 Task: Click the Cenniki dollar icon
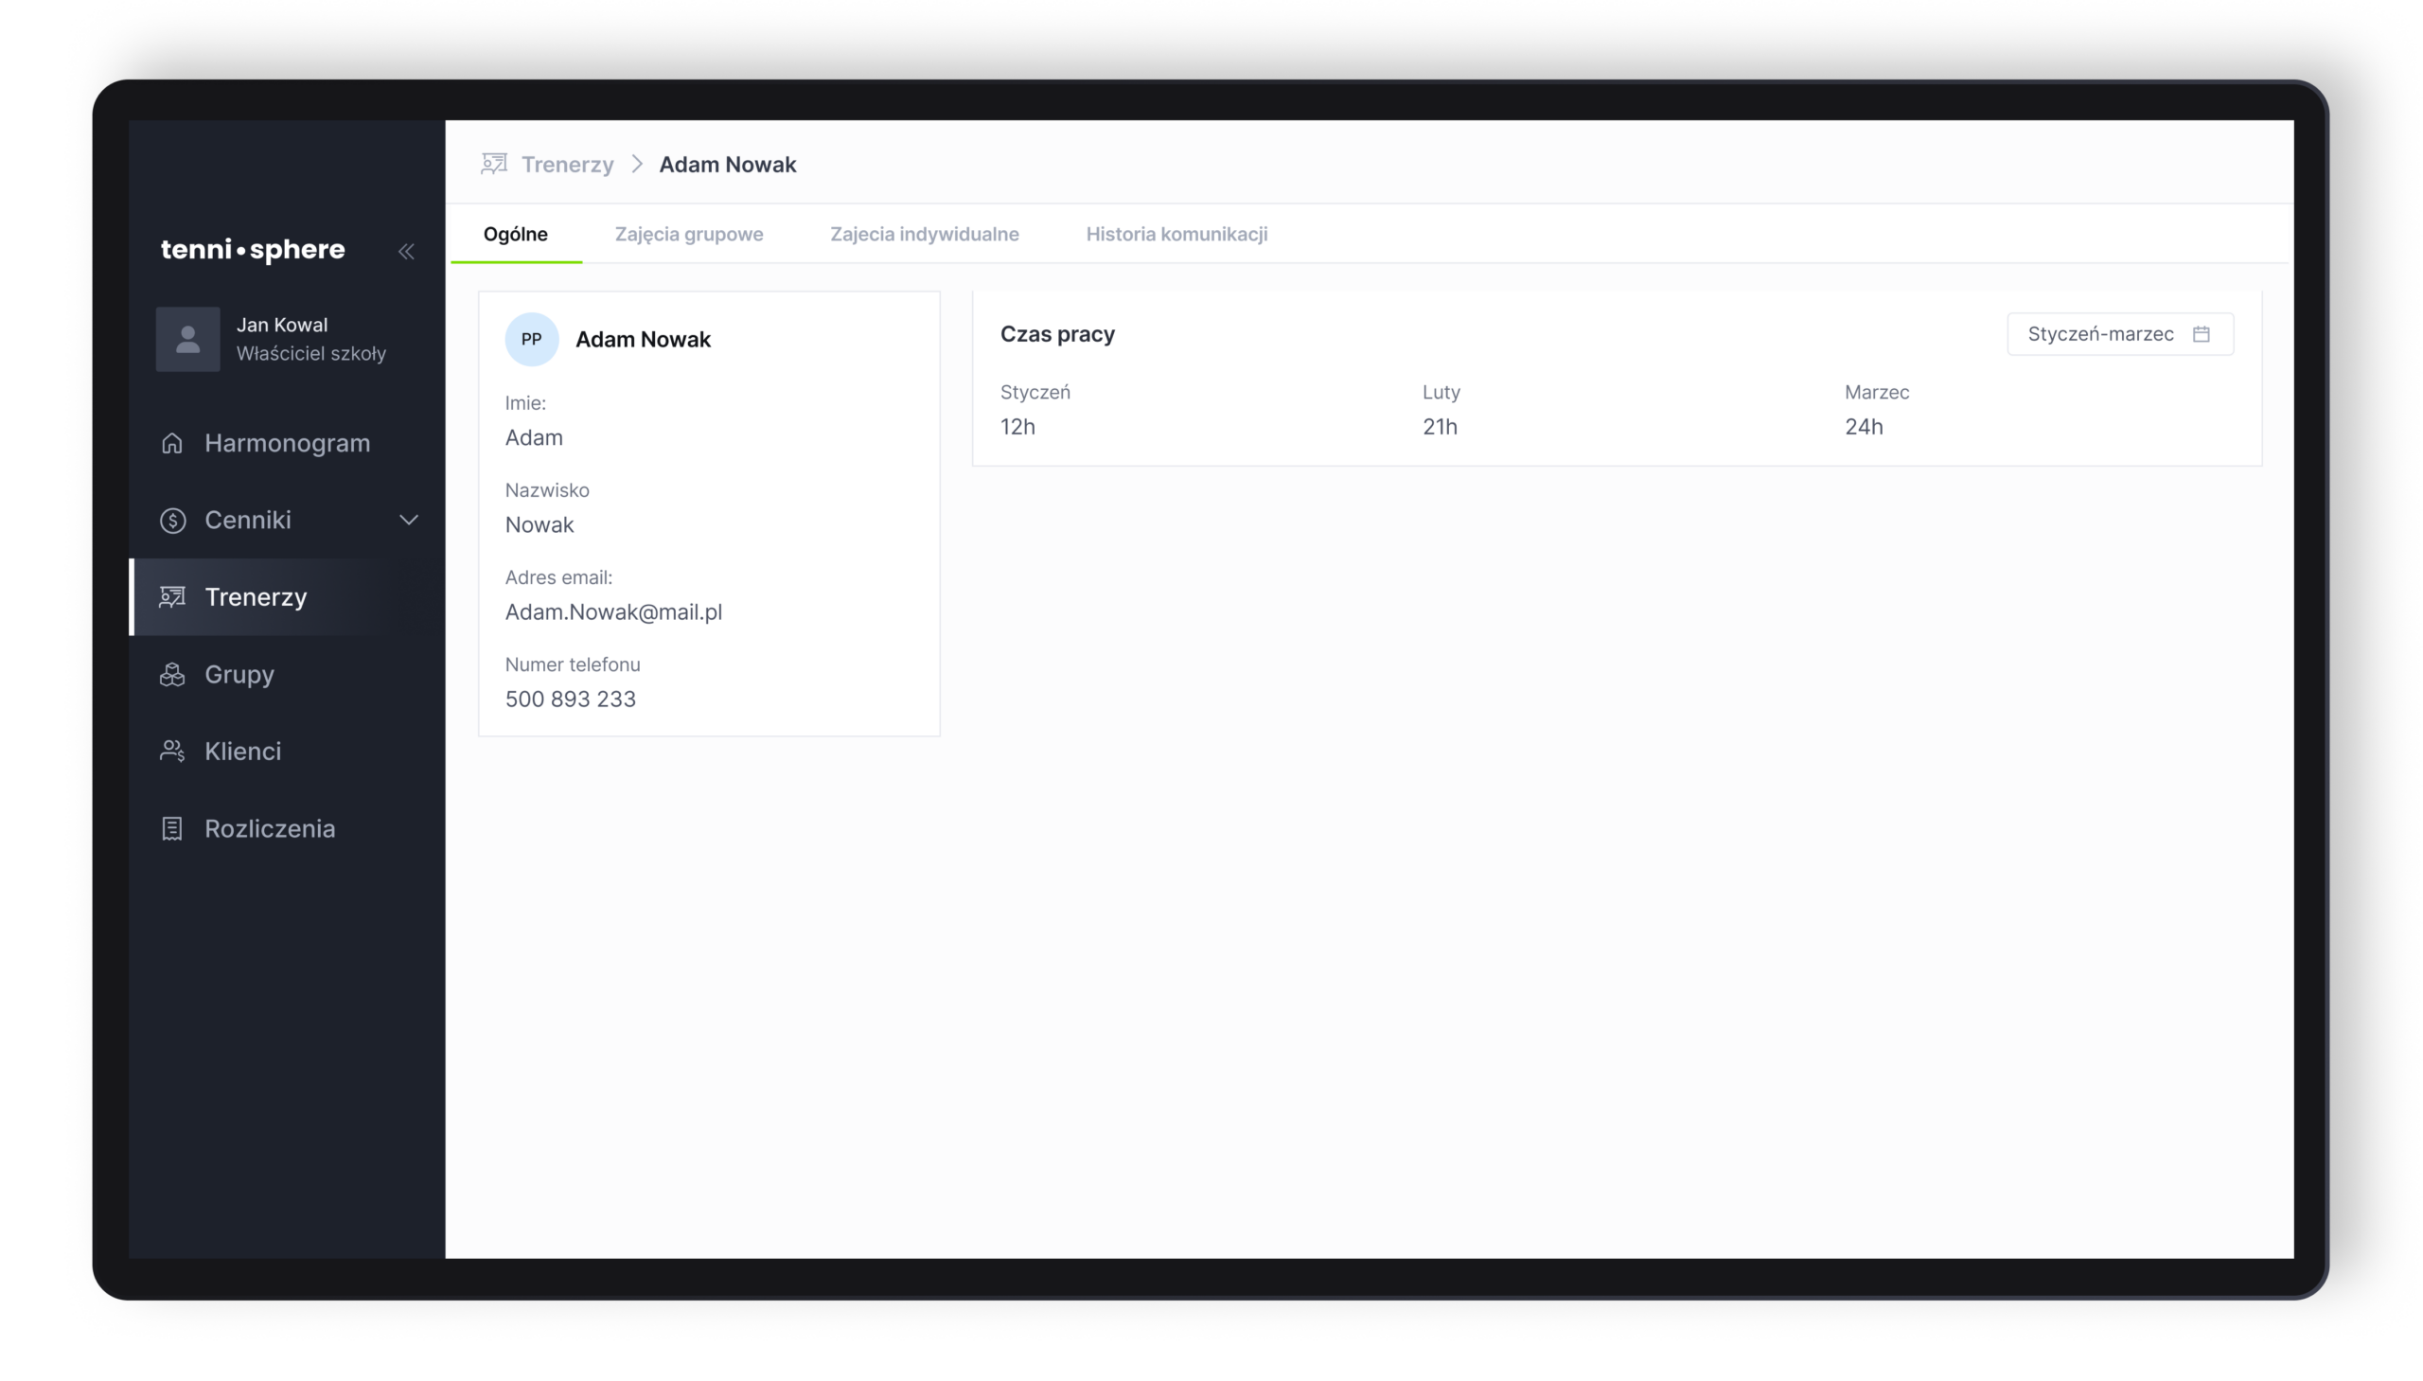tap(172, 520)
